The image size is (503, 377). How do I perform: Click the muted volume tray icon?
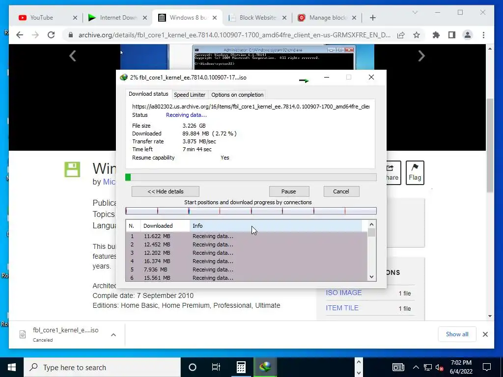[440, 367]
